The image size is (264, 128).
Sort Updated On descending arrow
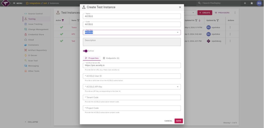tap(200, 20)
